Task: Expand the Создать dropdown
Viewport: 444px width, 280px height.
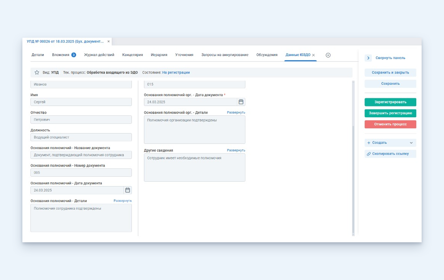Action: [x=411, y=143]
